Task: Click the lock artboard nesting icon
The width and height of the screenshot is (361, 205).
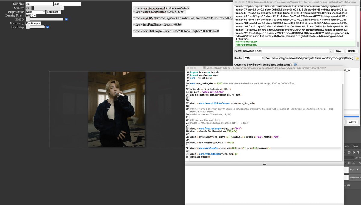Action: coord(349,163)
